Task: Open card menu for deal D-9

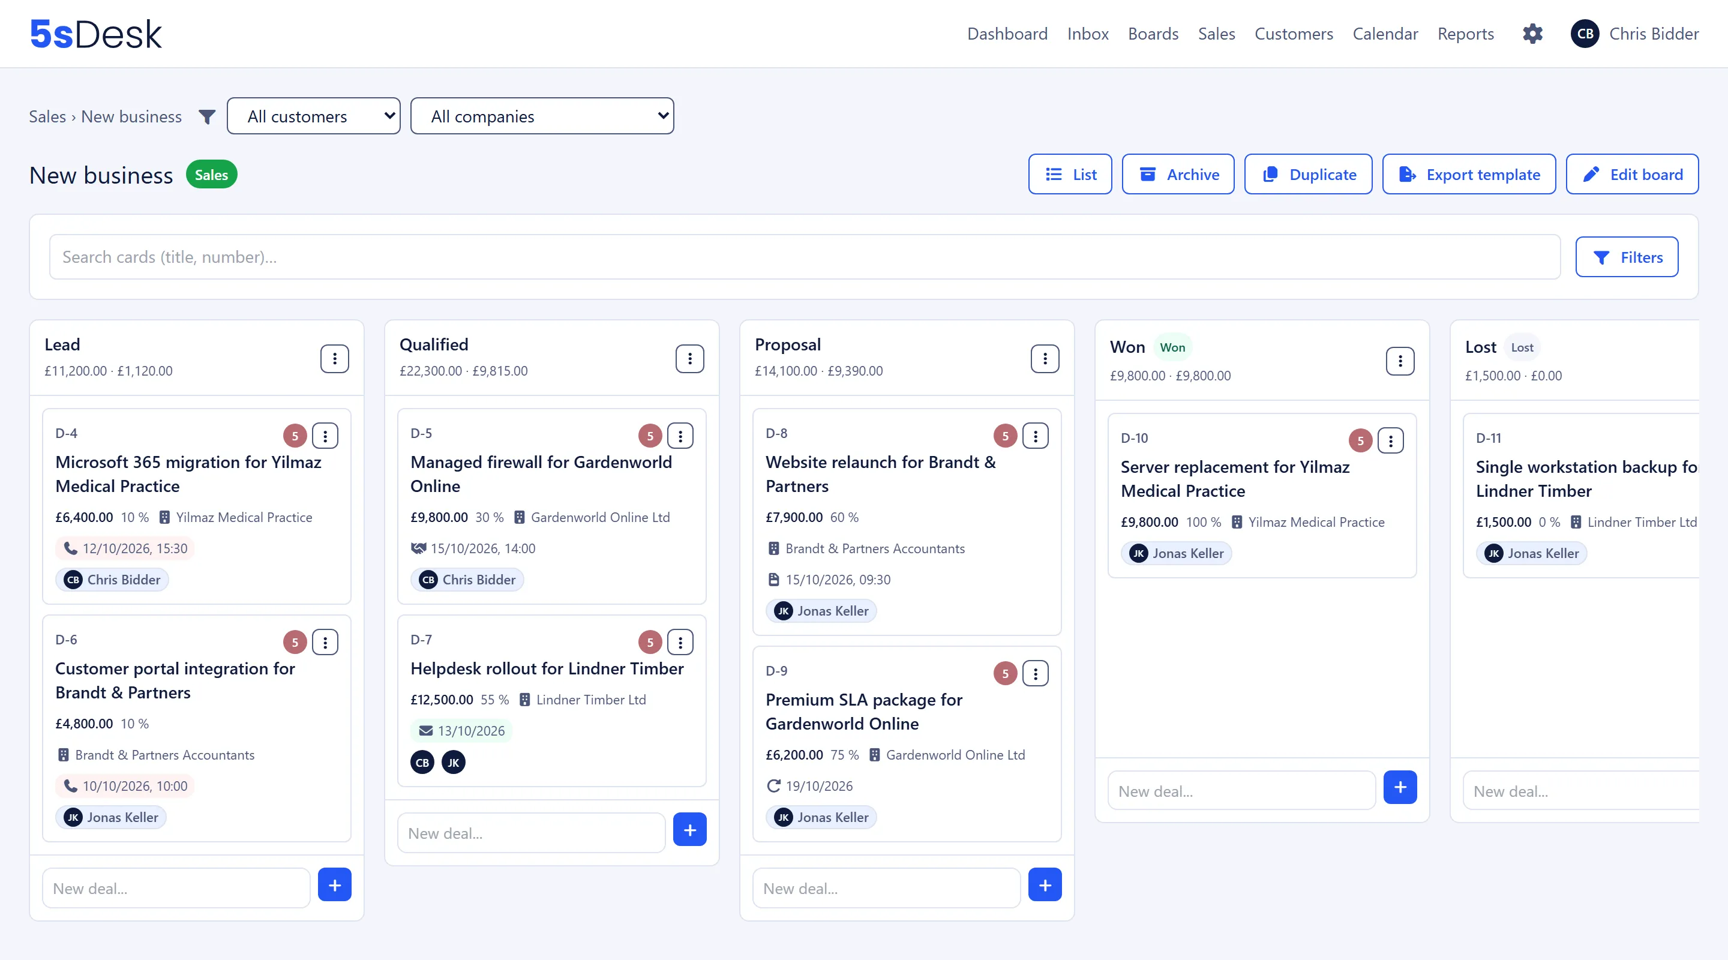Action: (x=1035, y=673)
